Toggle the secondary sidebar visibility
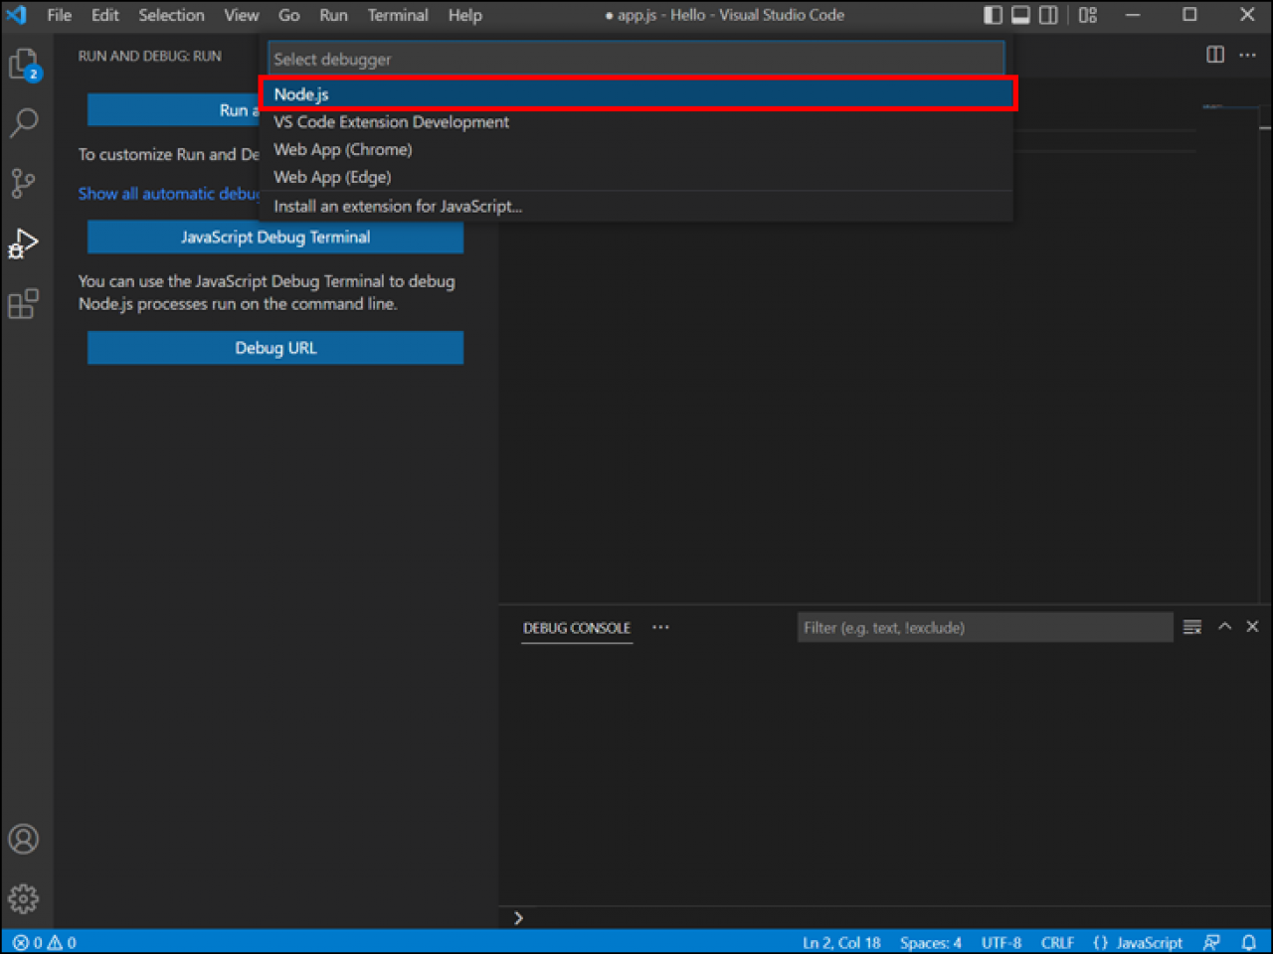This screenshot has width=1273, height=954. point(1047,15)
